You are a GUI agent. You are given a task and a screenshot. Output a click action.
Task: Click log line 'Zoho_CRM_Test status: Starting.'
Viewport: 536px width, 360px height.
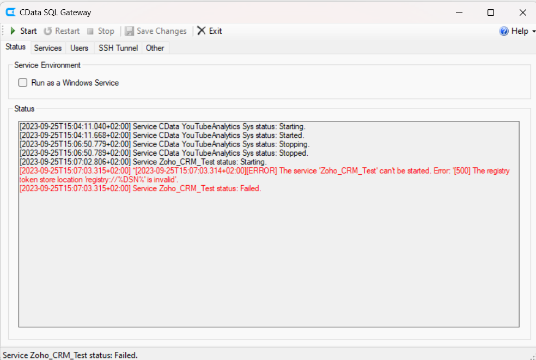(143, 162)
